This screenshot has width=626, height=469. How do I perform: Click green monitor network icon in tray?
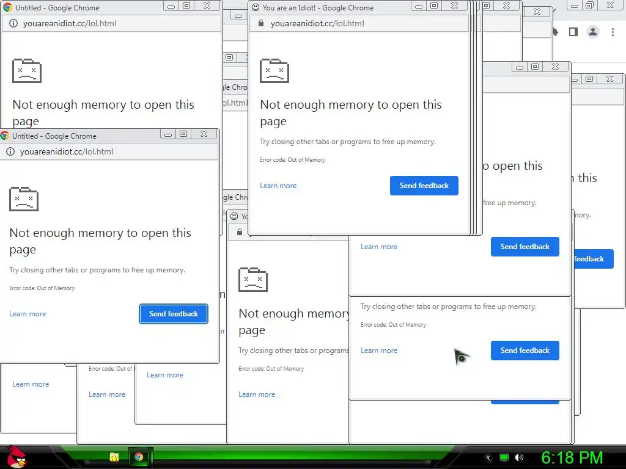[504, 457]
